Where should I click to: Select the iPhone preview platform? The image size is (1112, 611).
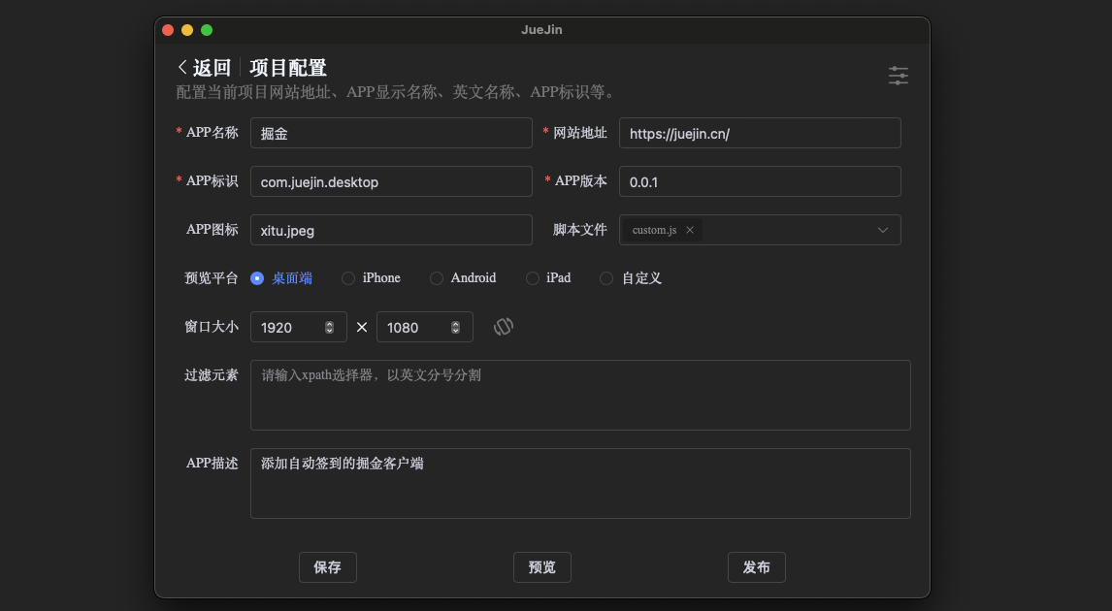(x=347, y=278)
